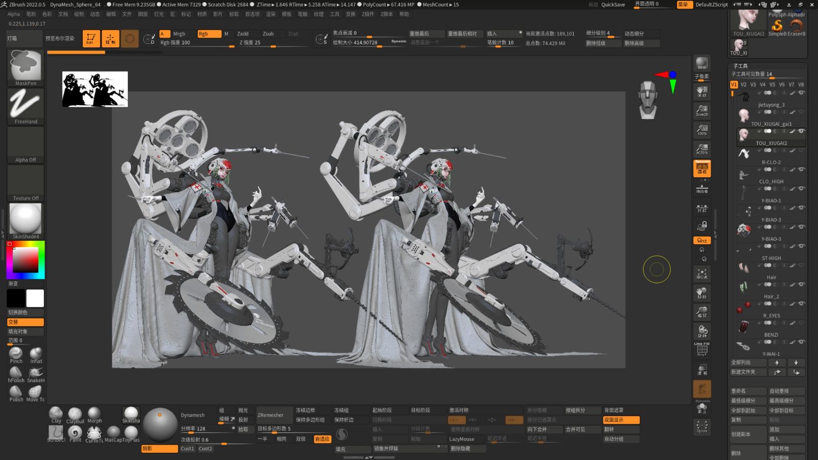818x460 pixels.
Task: Select the hPolish brush
Action: 16,375
